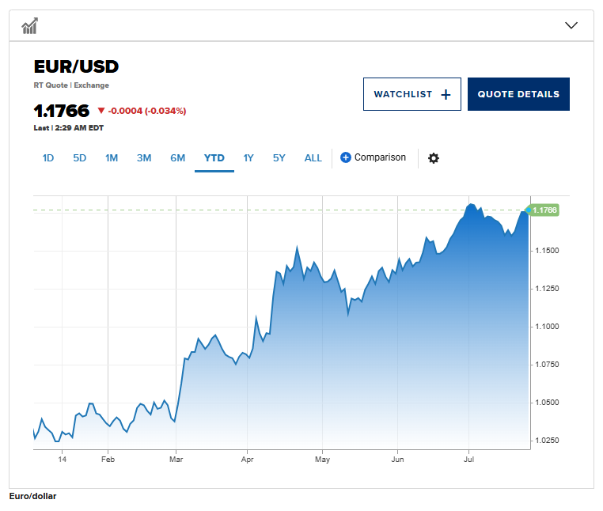
Task: Select the YTD range tab
Action: click(214, 157)
